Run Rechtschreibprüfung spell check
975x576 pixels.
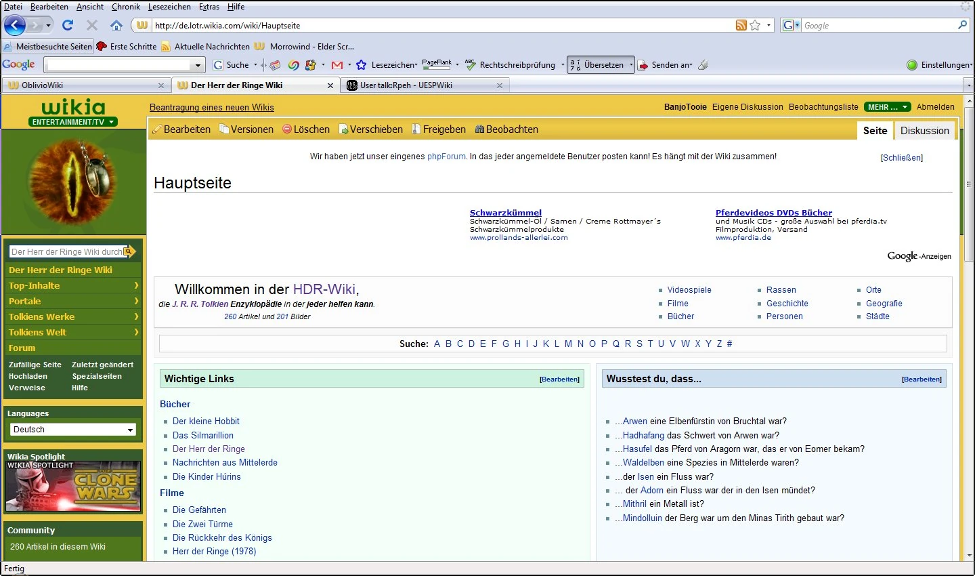tap(511, 65)
